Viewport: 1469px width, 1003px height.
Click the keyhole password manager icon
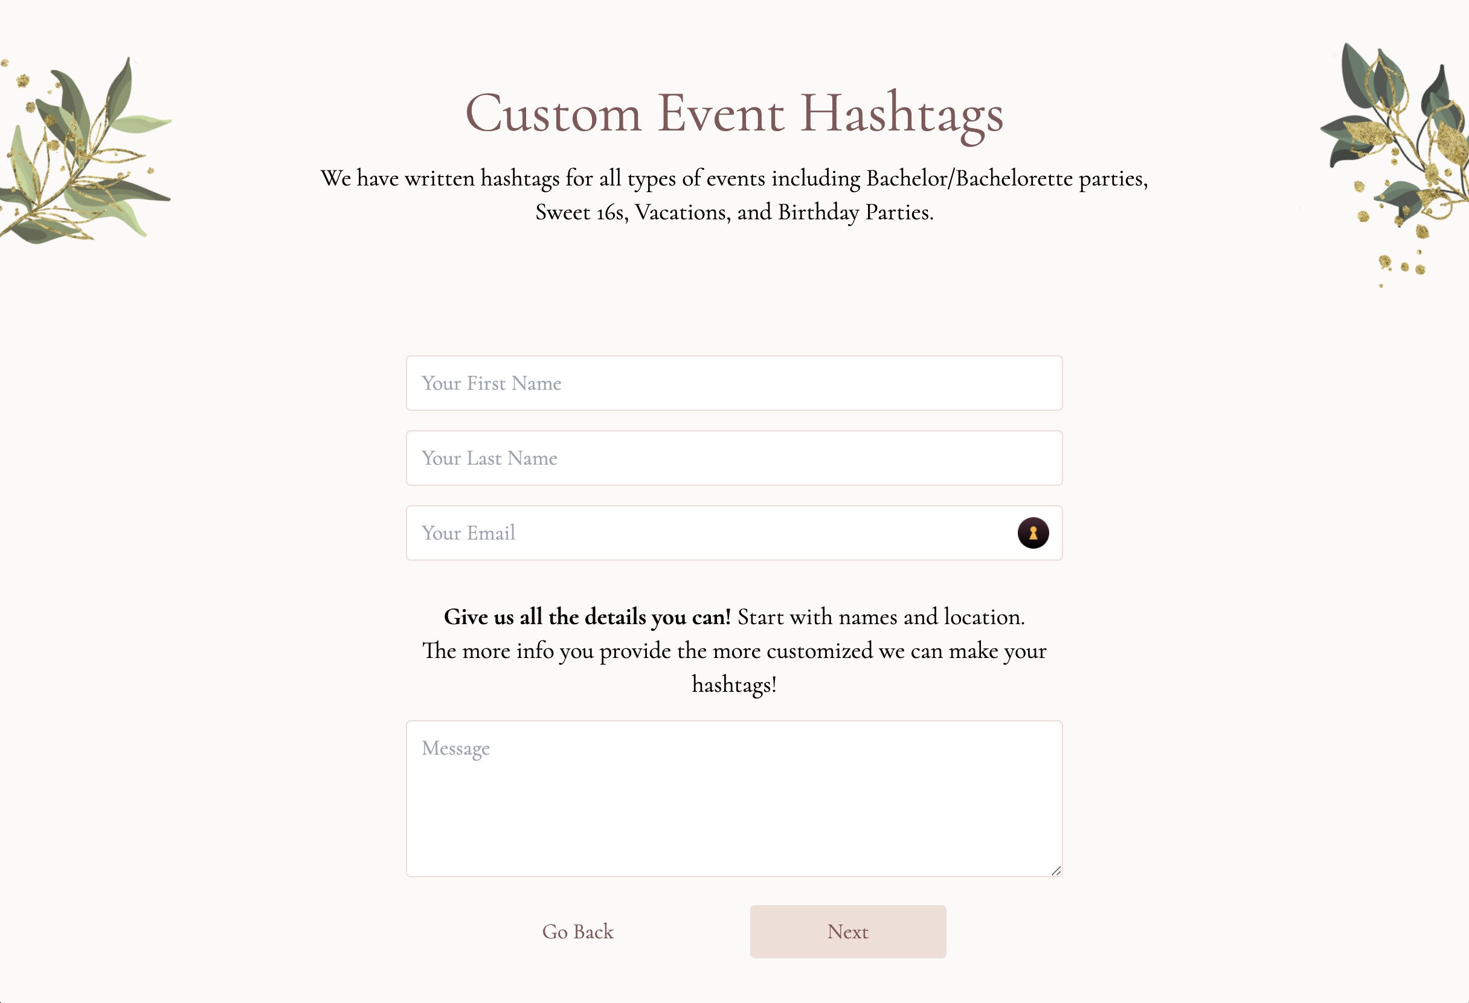tap(1033, 533)
